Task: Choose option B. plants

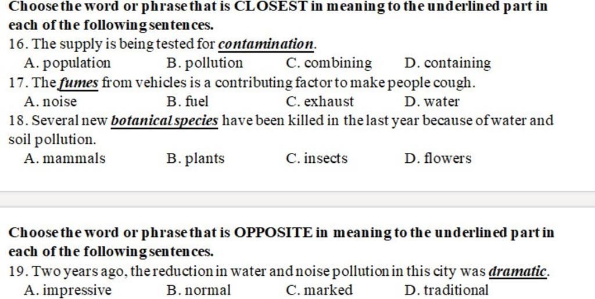Action: (x=195, y=159)
